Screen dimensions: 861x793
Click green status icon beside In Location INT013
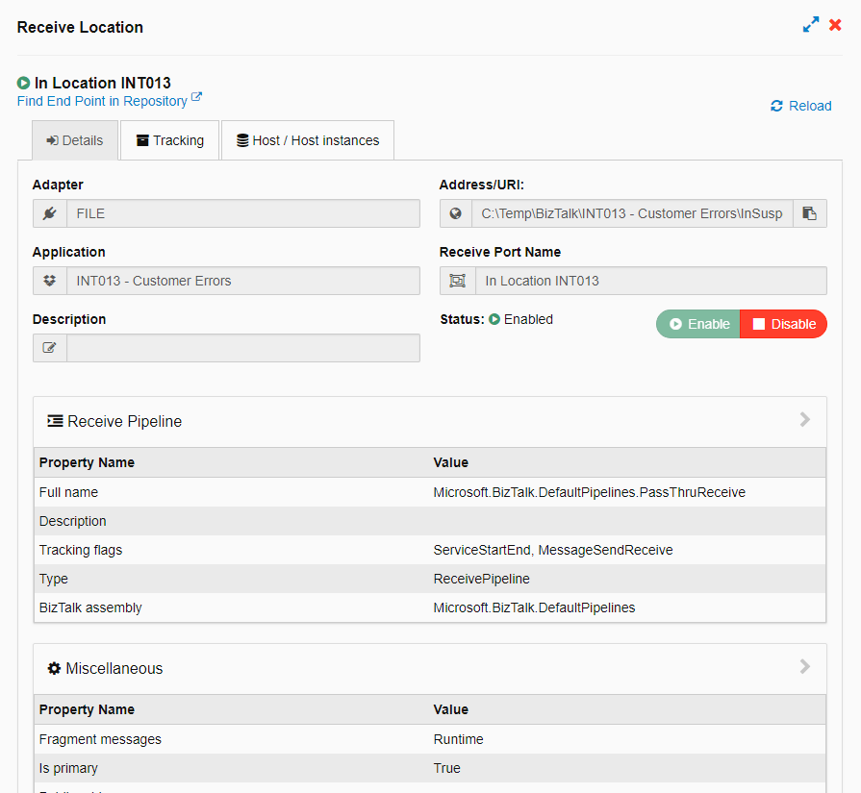tap(23, 83)
